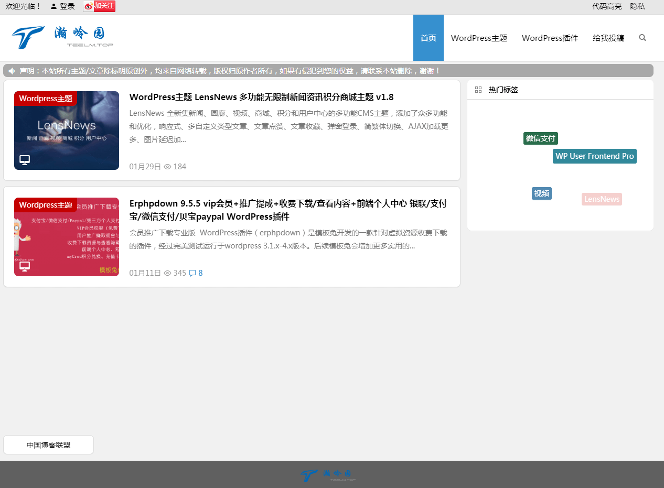Click the speaker icon in announcement bar

(12, 71)
